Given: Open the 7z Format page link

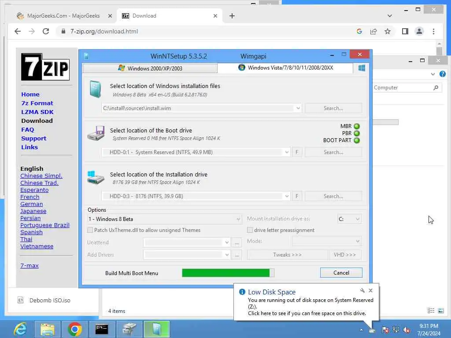Looking at the screenshot, I should coord(37,103).
